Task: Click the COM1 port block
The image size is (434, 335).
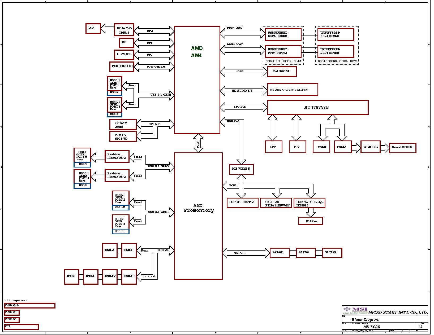Action: (322, 147)
